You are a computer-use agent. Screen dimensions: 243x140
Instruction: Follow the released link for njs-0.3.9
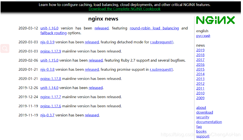92,42
